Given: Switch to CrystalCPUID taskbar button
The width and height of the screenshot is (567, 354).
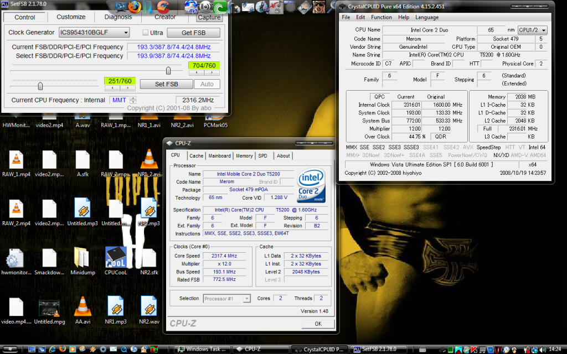Looking at the screenshot, I should (319, 350).
